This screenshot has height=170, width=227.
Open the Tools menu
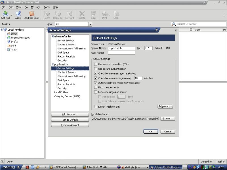47,7
